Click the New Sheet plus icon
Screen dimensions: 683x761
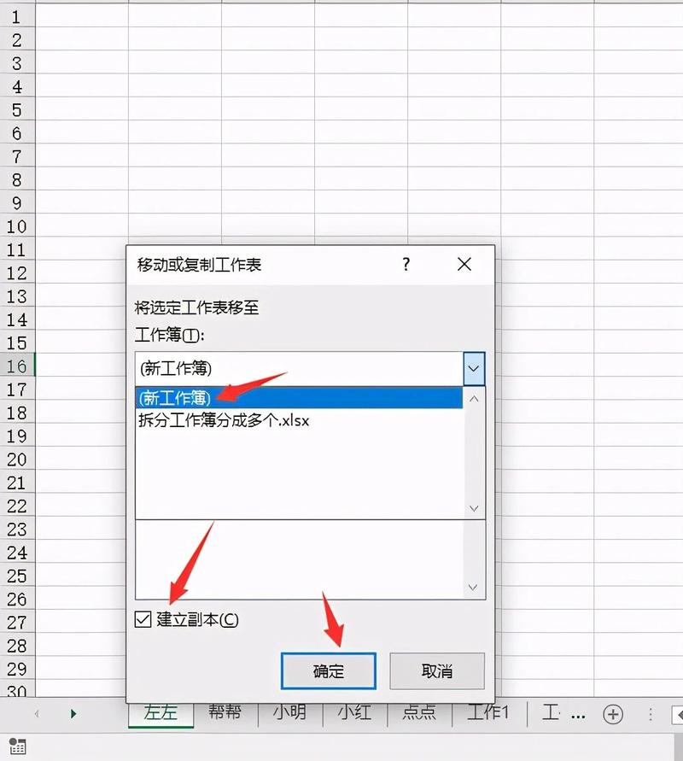[613, 714]
